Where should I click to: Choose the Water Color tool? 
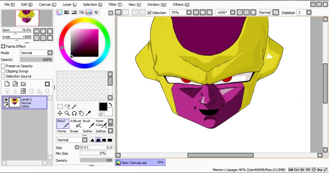pos(101,123)
